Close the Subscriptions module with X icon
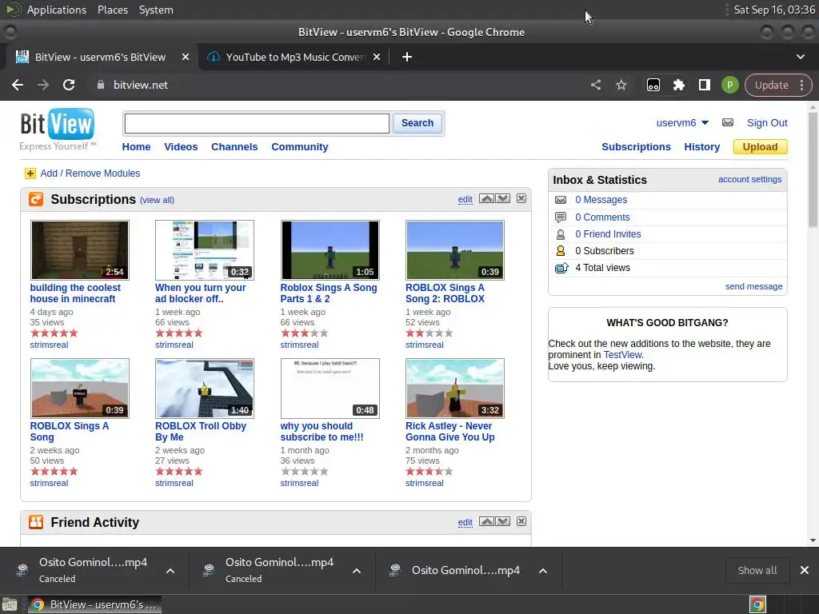 tap(521, 198)
